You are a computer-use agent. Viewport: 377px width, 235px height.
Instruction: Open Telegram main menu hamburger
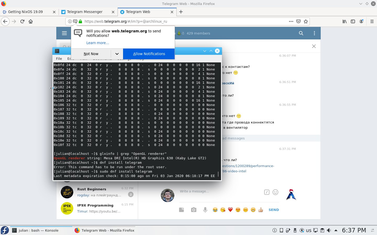[64, 33]
